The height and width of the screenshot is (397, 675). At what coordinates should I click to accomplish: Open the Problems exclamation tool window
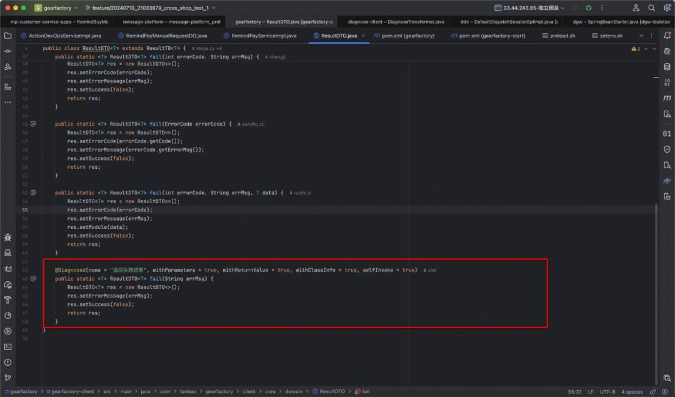tap(7, 363)
